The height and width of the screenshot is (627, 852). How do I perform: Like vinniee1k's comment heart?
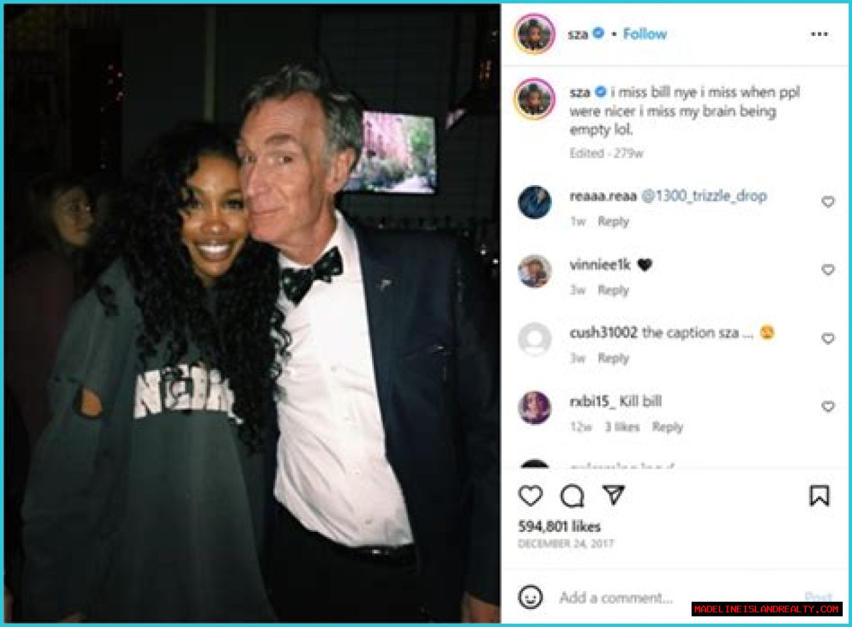pos(828,270)
